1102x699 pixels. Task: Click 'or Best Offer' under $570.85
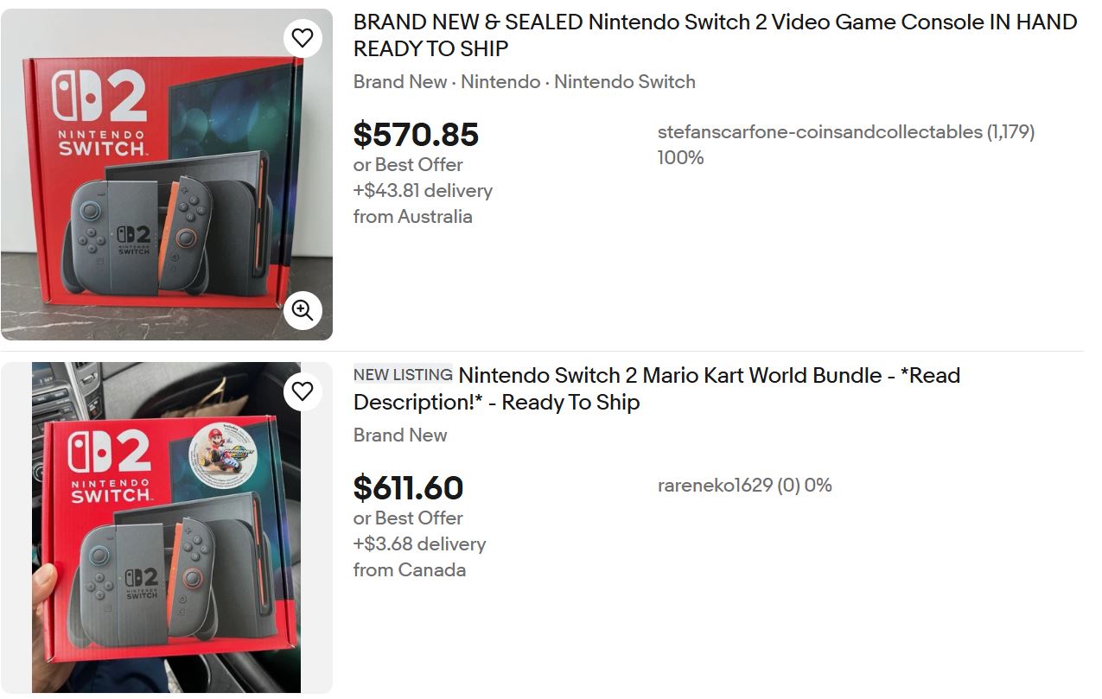(408, 165)
